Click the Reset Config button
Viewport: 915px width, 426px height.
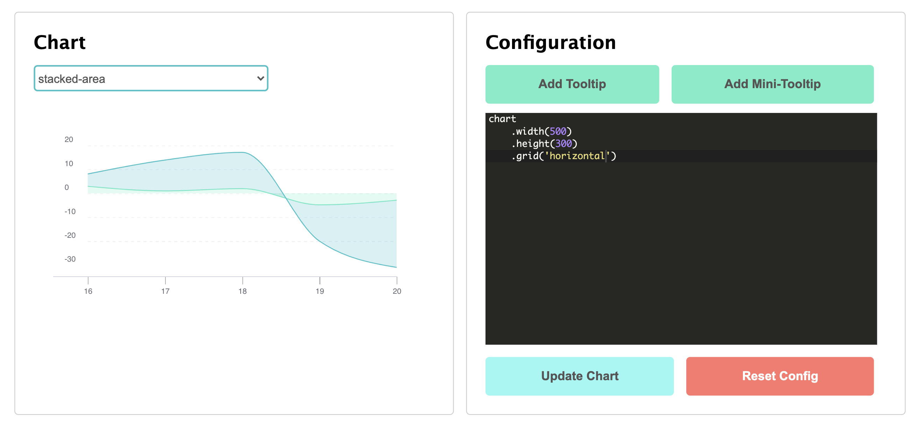pyautogui.click(x=780, y=376)
